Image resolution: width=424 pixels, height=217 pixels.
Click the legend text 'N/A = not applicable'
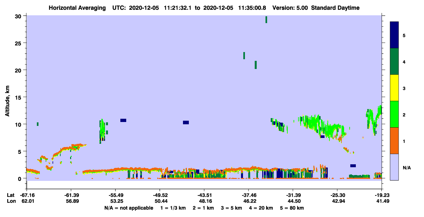point(129,208)
